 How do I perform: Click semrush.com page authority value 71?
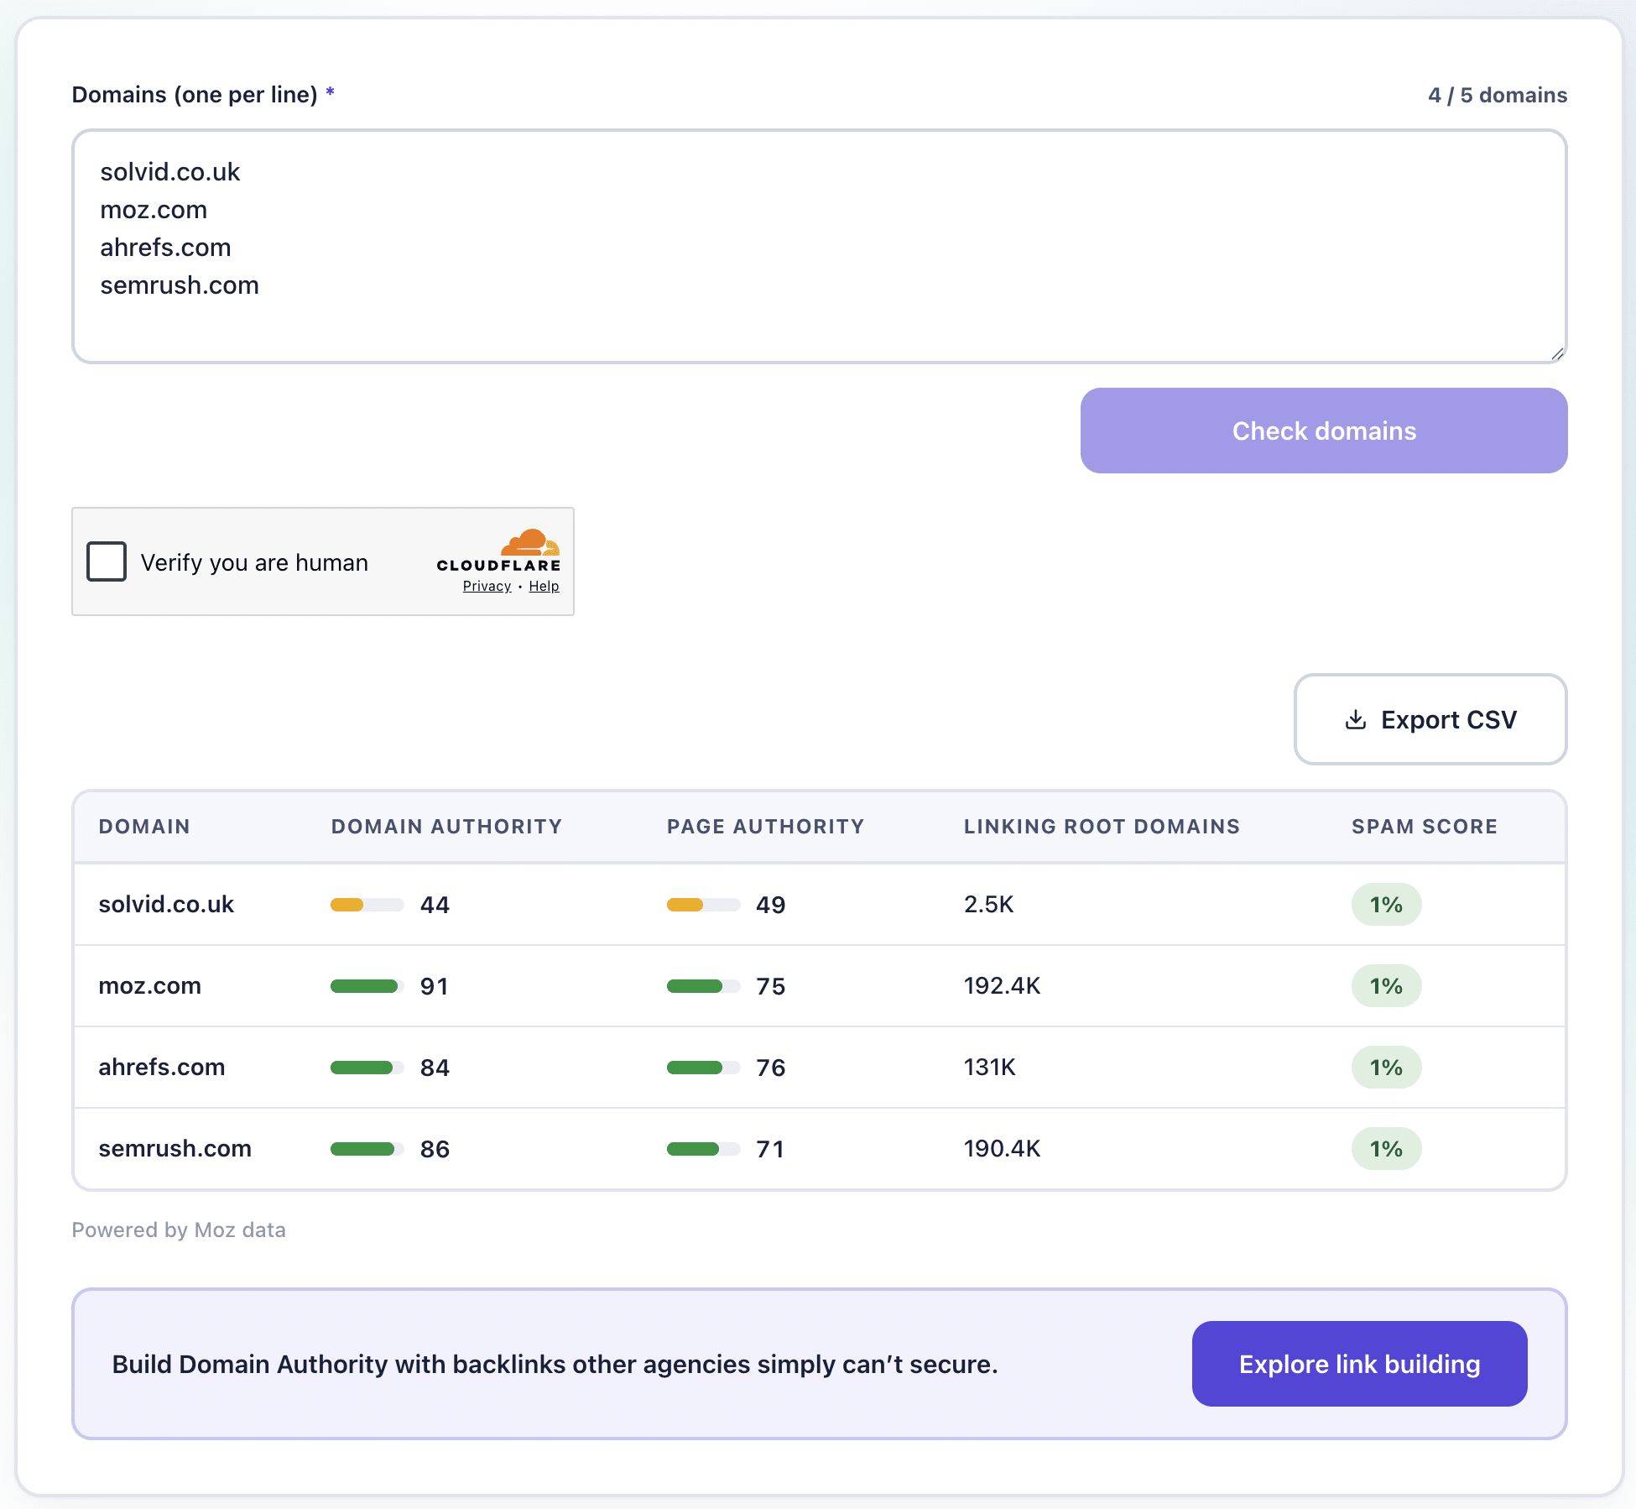(771, 1149)
